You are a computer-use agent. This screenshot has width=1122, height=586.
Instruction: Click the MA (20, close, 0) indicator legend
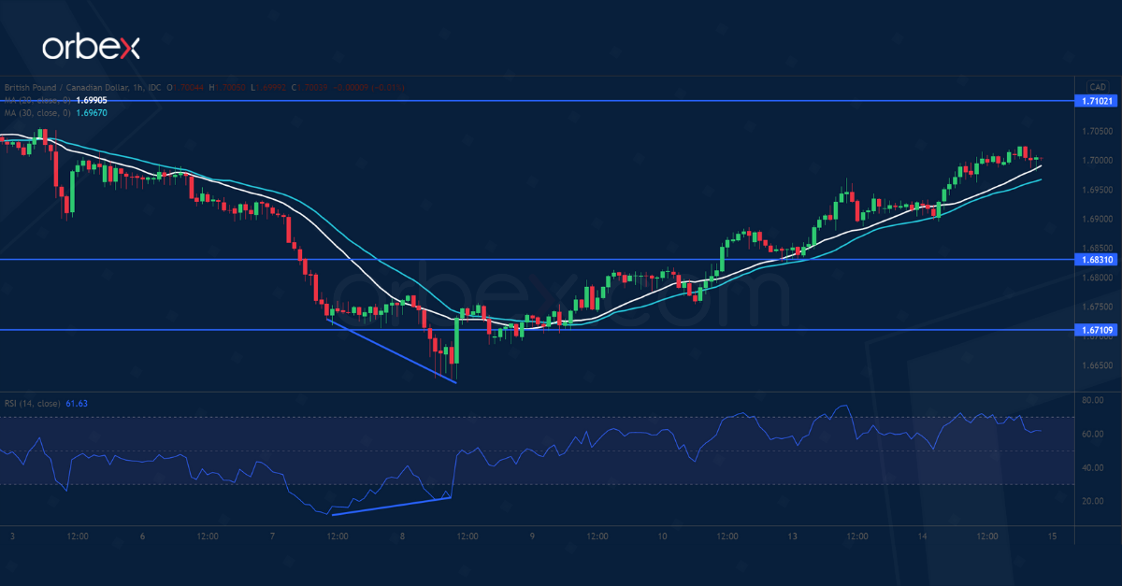click(36, 100)
